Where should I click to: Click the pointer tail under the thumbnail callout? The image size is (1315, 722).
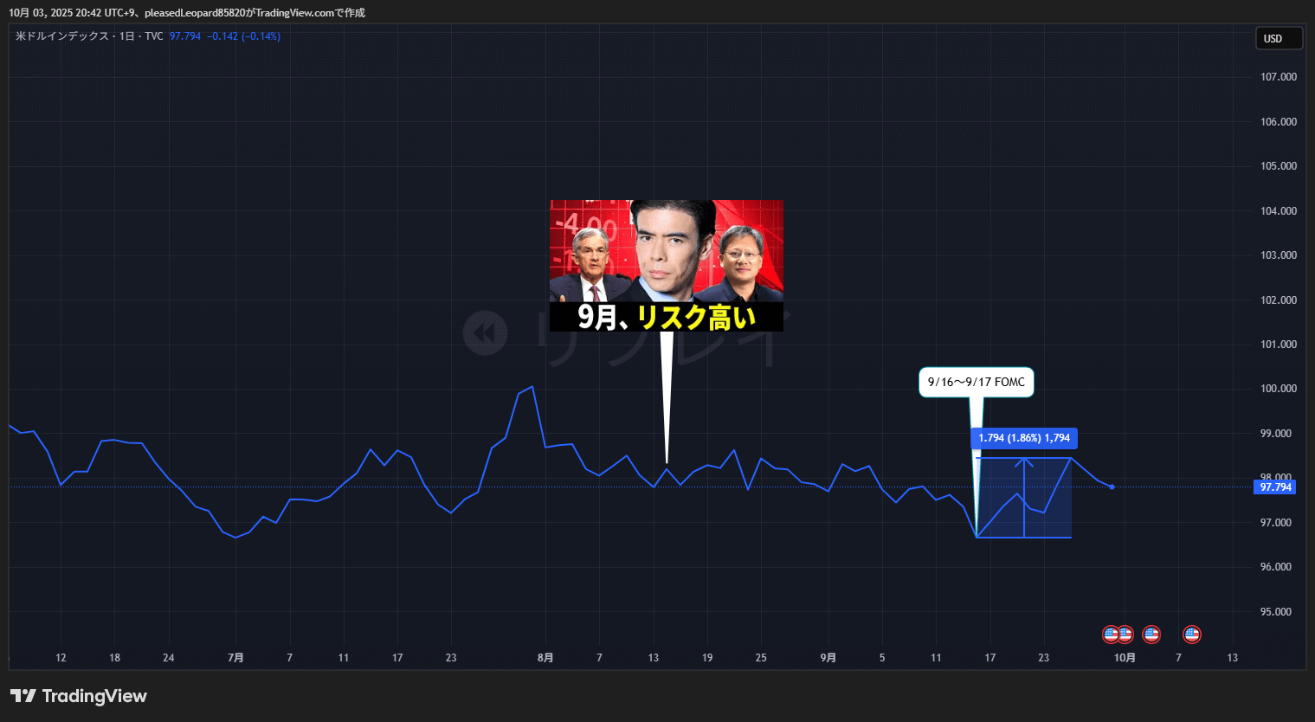(667, 398)
